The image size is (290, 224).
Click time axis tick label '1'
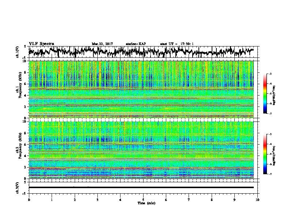pyautogui.click(x=52, y=200)
